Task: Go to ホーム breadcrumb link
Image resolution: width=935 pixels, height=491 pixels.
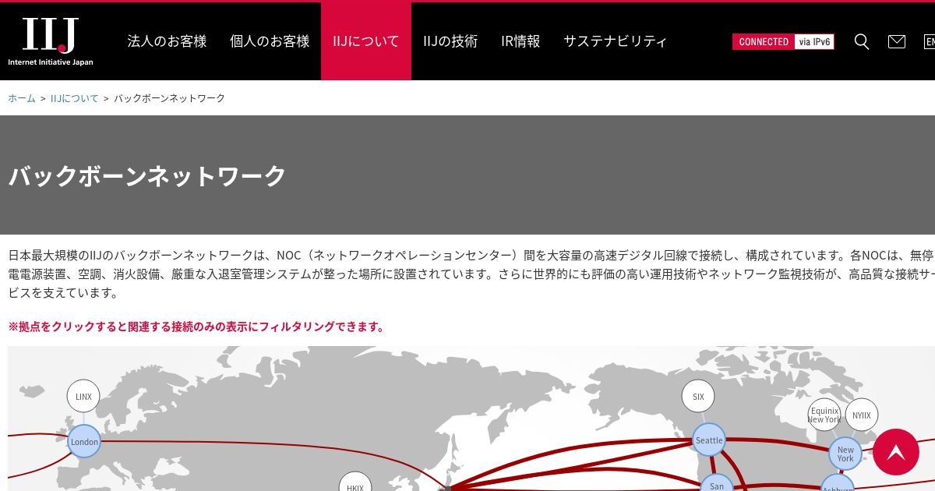Action: [22, 98]
